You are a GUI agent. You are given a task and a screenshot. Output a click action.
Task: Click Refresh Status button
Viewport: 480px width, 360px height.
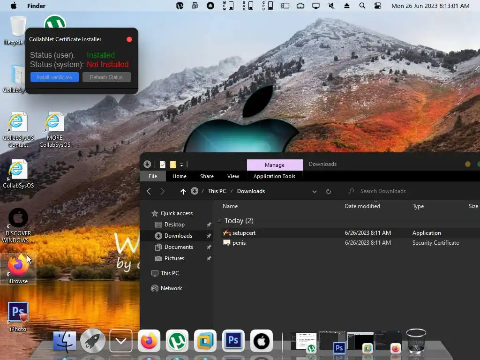click(106, 77)
